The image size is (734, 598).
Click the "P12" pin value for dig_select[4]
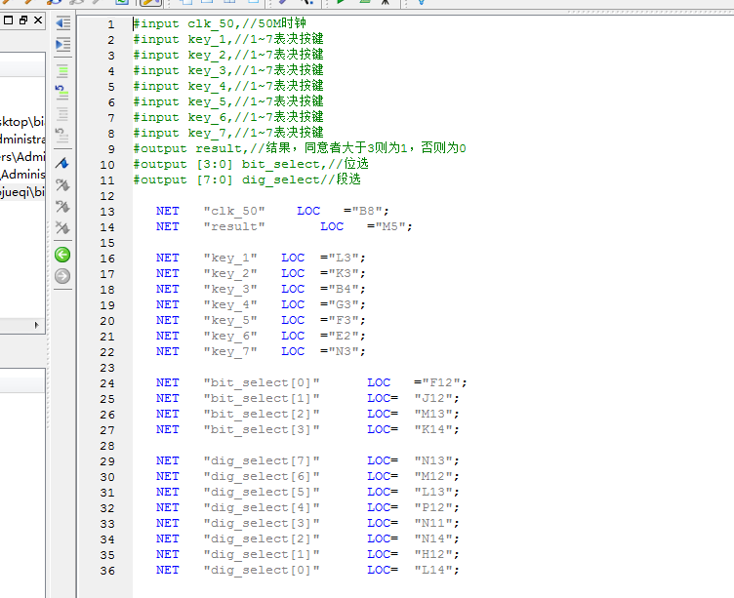(x=433, y=507)
